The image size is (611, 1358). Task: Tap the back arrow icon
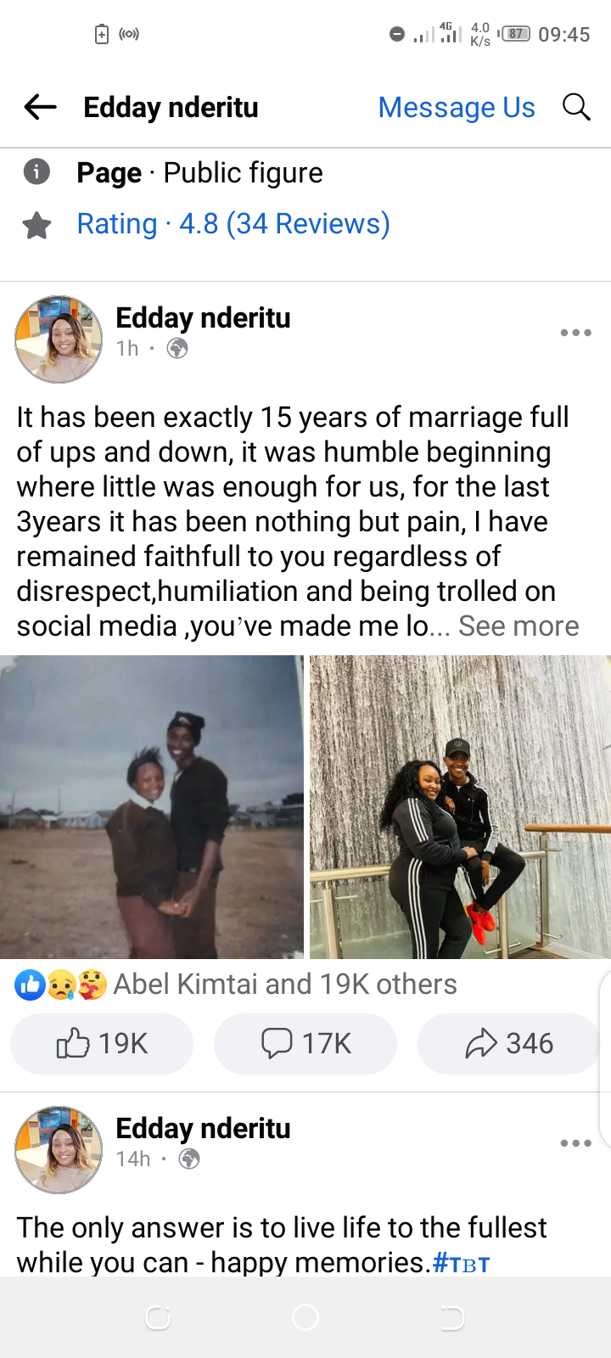click(x=40, y=107)
